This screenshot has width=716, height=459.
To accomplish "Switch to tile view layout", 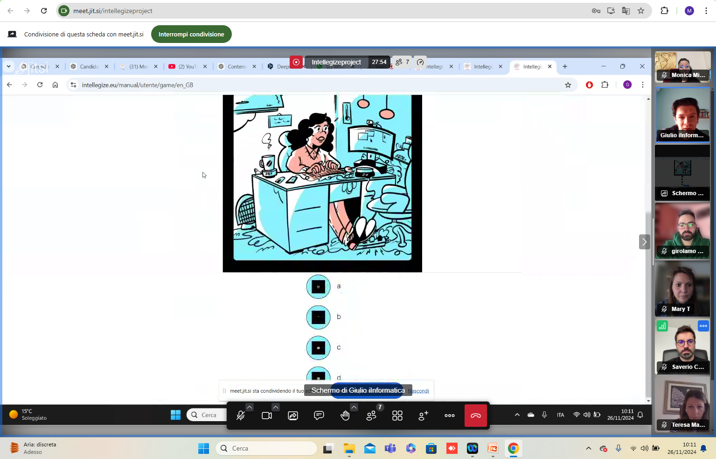I will pos(397,416).
